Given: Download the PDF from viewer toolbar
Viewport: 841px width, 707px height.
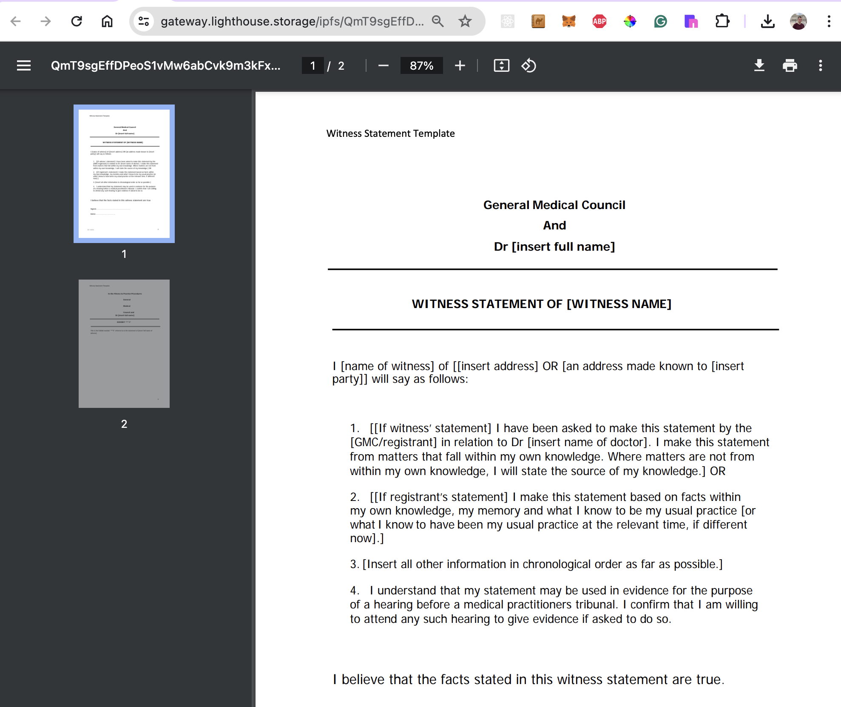Looking at the screenshot, I should (759, 65).
